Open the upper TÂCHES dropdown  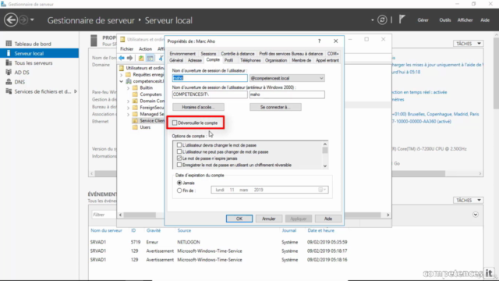468,44
